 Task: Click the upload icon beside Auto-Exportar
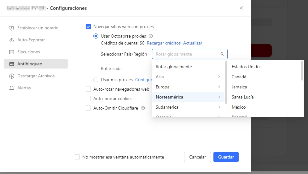pyautogui.click(x=12, y=40)
